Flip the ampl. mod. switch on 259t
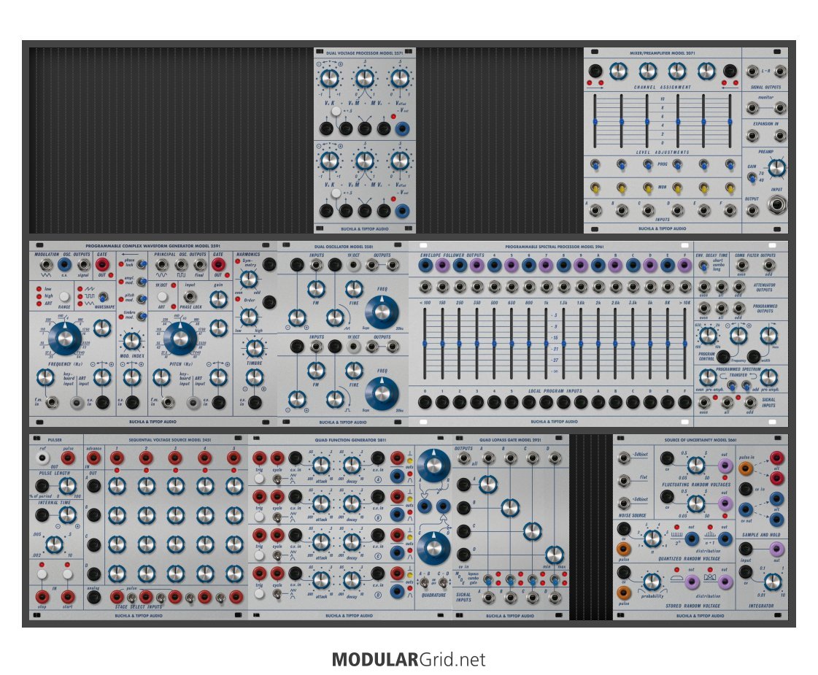Image resolution: width=818 pixels, height=675 pixels. 141,282
